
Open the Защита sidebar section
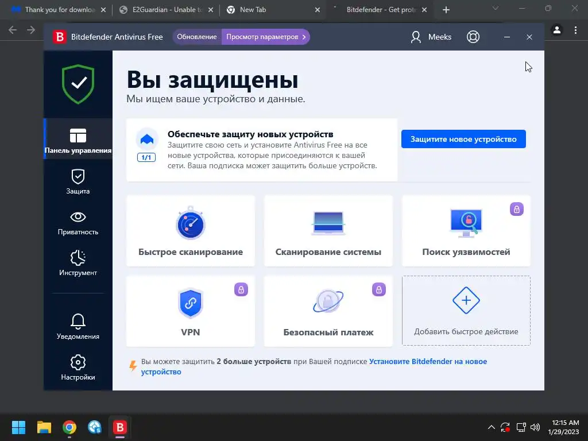[78, 181]
